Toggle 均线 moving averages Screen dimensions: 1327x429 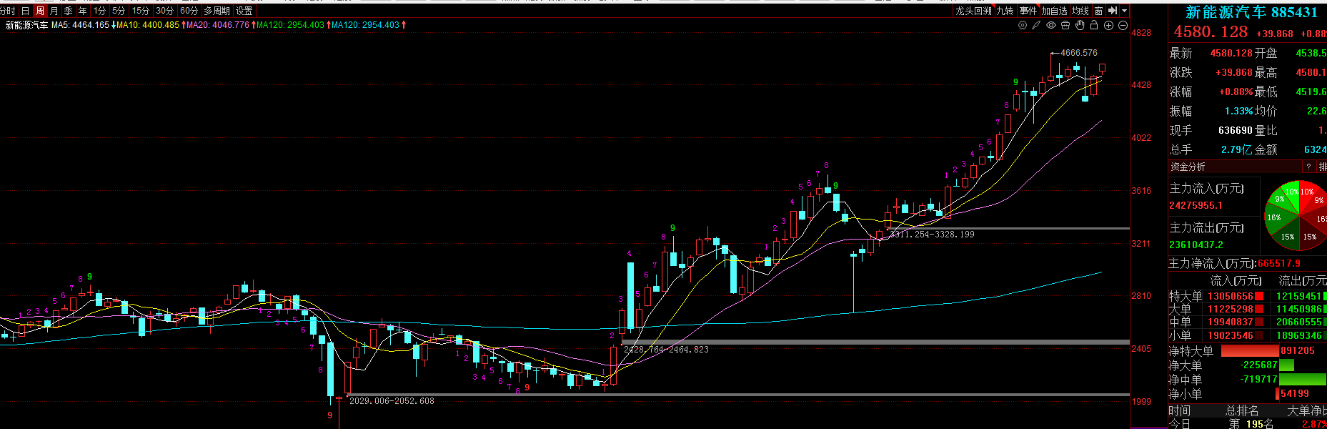(1080, 11)
